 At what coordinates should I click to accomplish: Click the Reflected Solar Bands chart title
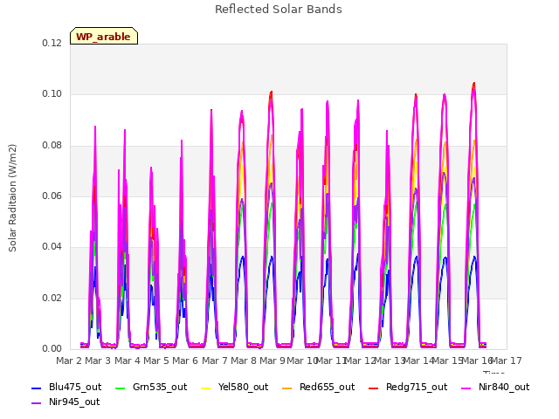pos(279,10)
